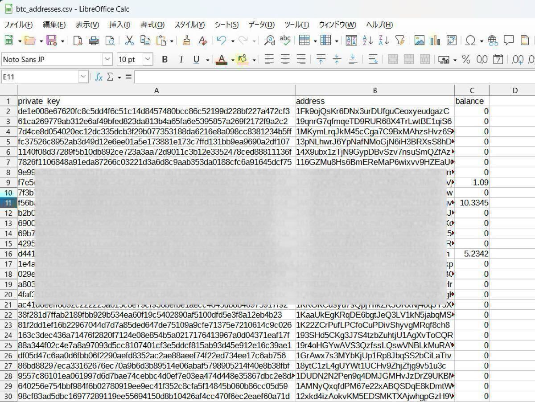
Task: Open the 書式(O) menu
Action: [152, 25]
